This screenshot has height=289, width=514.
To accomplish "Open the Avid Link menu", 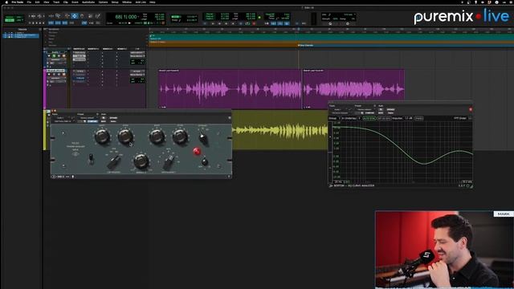I will click(141, 2).
